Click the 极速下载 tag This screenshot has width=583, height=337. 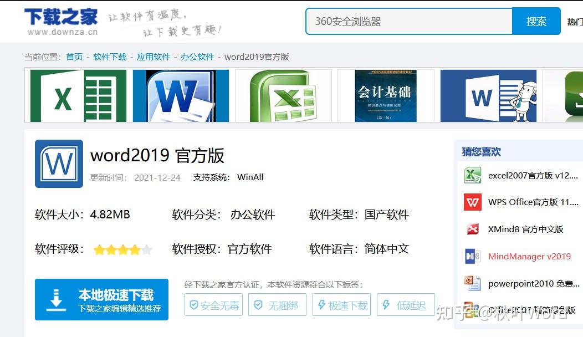pyautogui.click(x=342, y=305)
